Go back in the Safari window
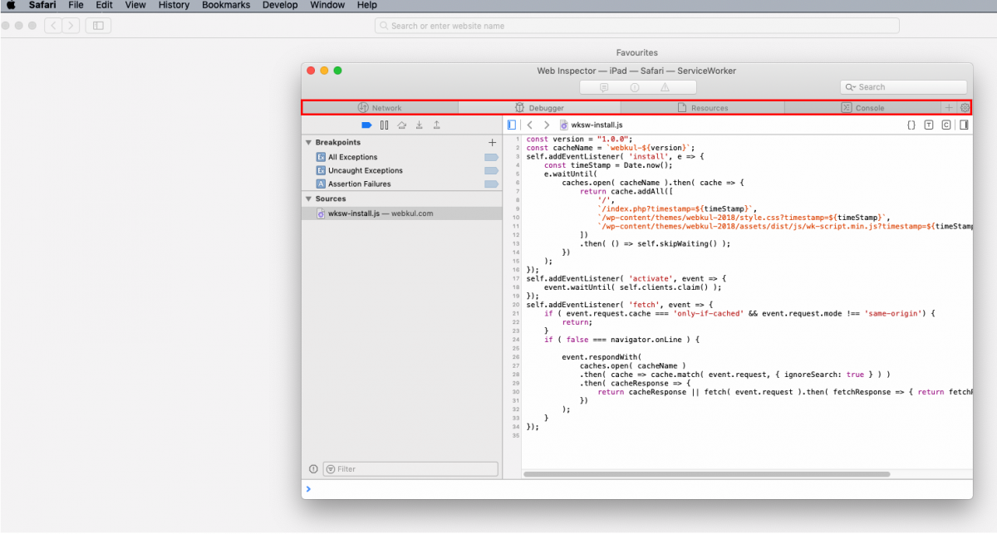The width and height of the screenshot is (997, 534). (53, 26)
